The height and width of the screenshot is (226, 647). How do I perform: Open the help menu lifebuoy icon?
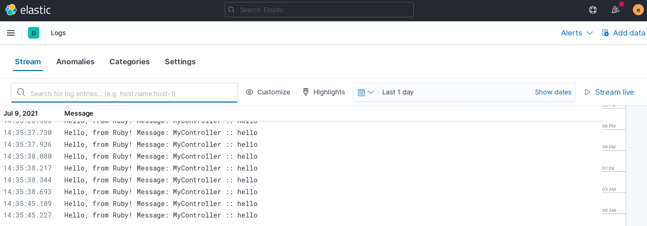pyautogui.click(x=593, y=10)
